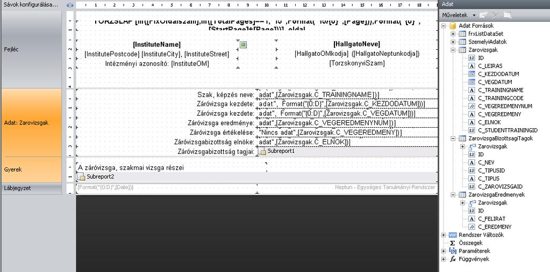
Task: Select the C_ZAROVIZSGAID field
Action: tap(500, 187)
